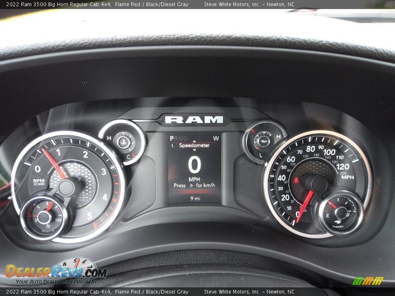The image size is (395, 296).
Task: Click the W indicator on the display
Action: click(216, 138)
